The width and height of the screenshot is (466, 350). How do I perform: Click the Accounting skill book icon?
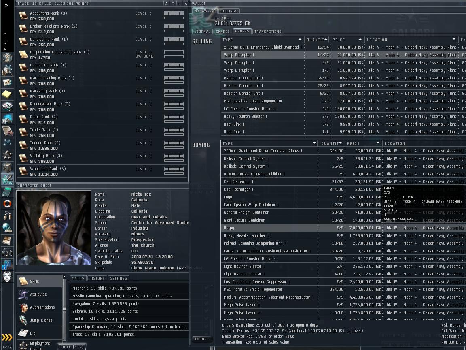click(23, 16)
